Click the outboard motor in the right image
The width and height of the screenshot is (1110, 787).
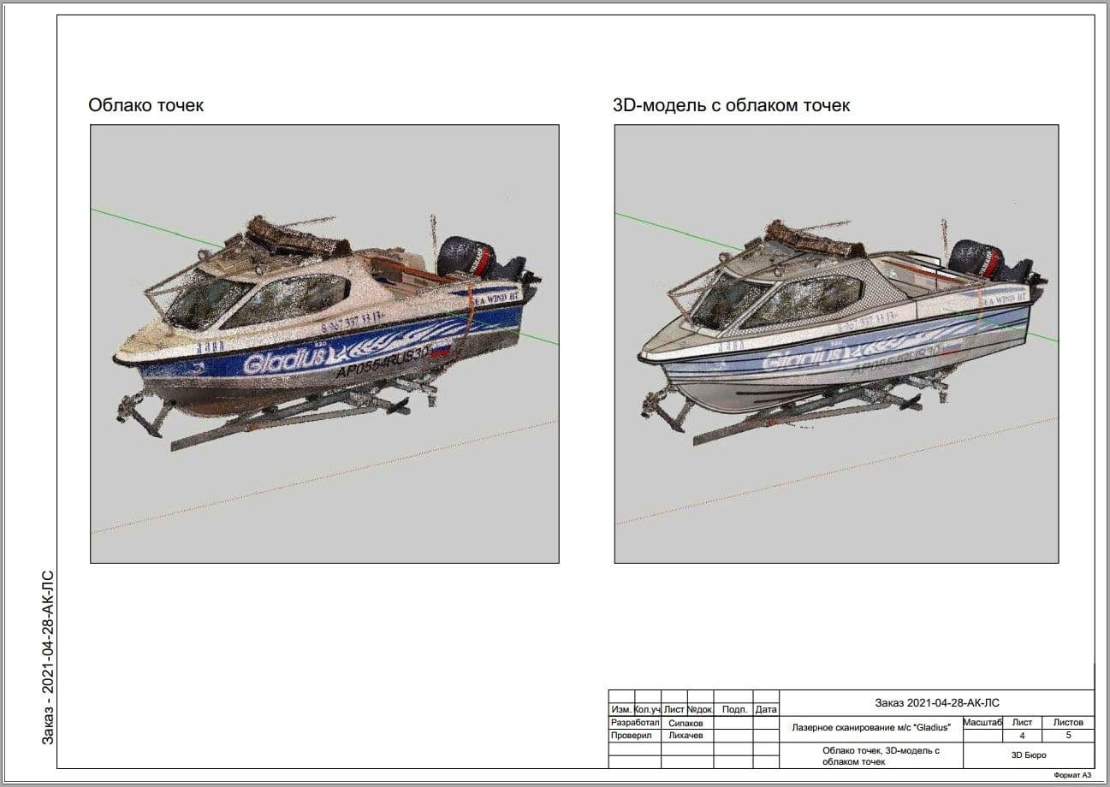pos(980,259)
